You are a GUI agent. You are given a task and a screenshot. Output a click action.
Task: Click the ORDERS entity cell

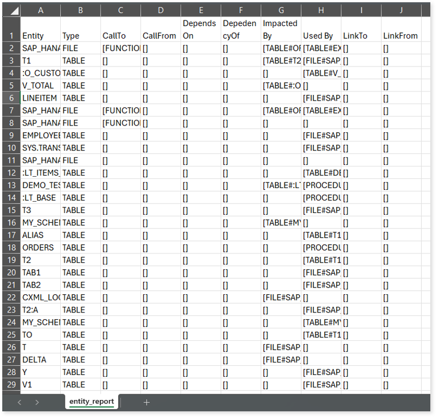point(40,247)
